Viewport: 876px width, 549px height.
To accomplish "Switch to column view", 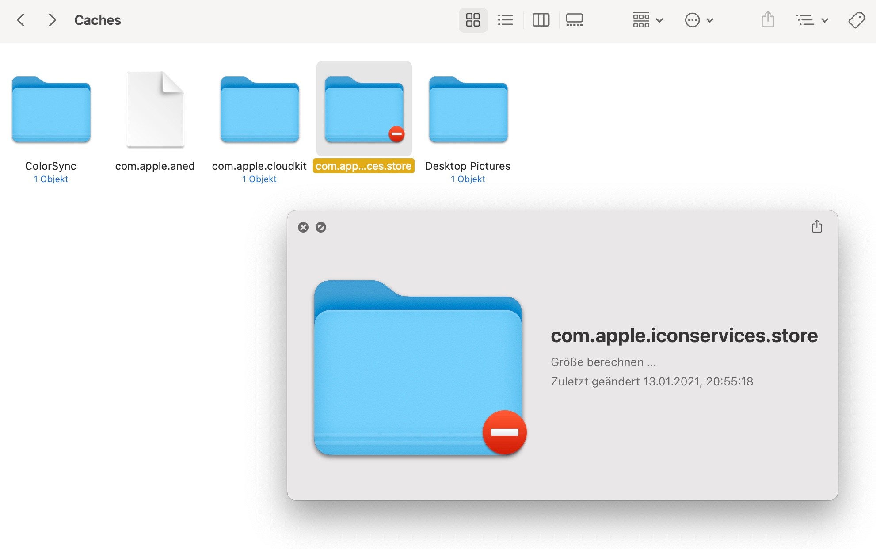I will [x=541, y=20].
